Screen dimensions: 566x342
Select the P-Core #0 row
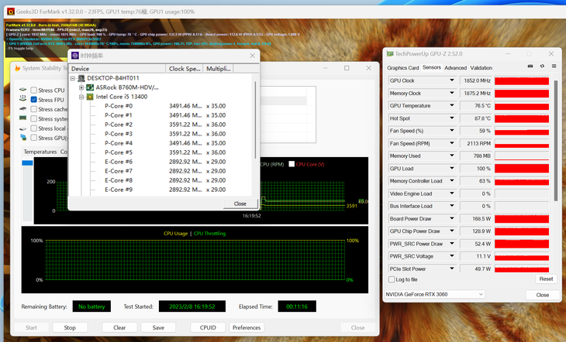tap(164, 106)
